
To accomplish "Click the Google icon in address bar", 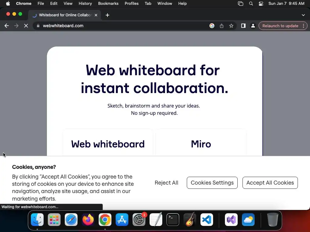I will pyautogui.click(x=212, y=26).
